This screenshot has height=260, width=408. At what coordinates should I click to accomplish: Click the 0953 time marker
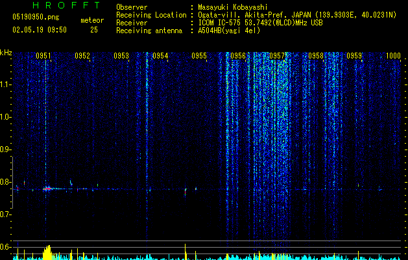[x=121, y=56]
